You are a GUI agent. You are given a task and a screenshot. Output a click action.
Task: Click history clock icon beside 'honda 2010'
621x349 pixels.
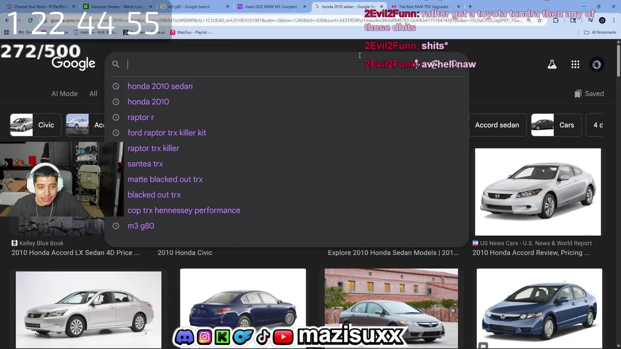tap(116, 102)
